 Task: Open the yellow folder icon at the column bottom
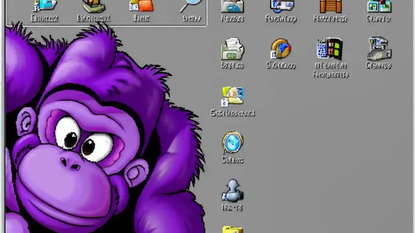pyautogui.click(x=233, y=229)
